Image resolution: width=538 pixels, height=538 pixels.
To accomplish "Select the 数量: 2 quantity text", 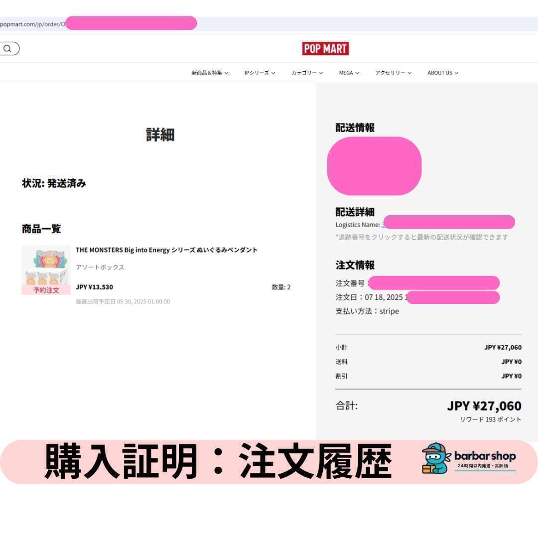I will (x=281, y=287).
